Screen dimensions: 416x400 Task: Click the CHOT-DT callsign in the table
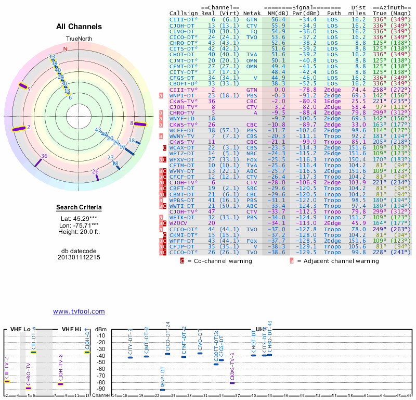click(x=182, y=55)
